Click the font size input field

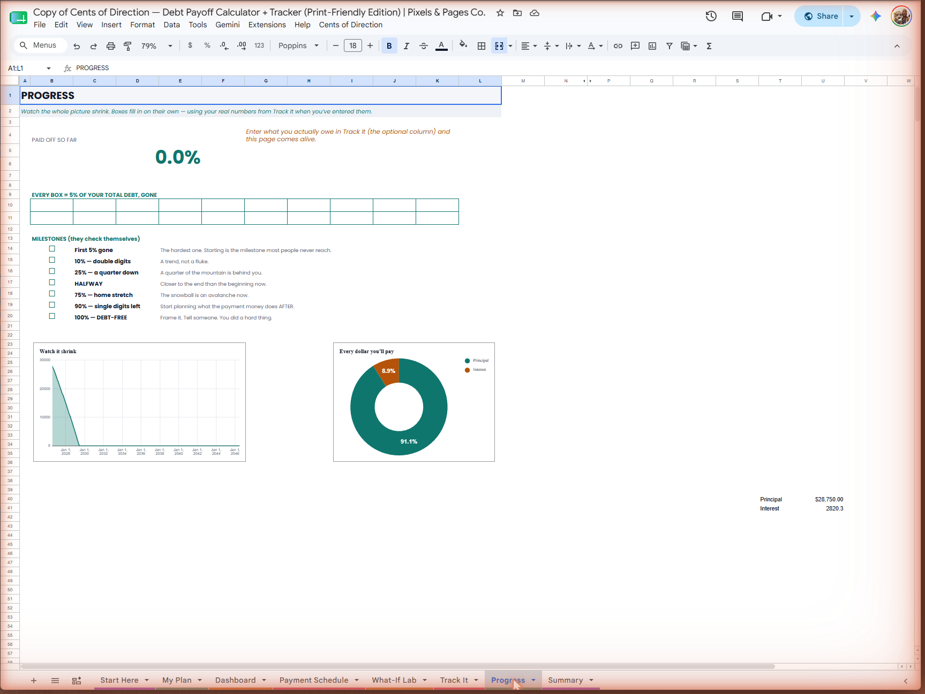(353, 46)
